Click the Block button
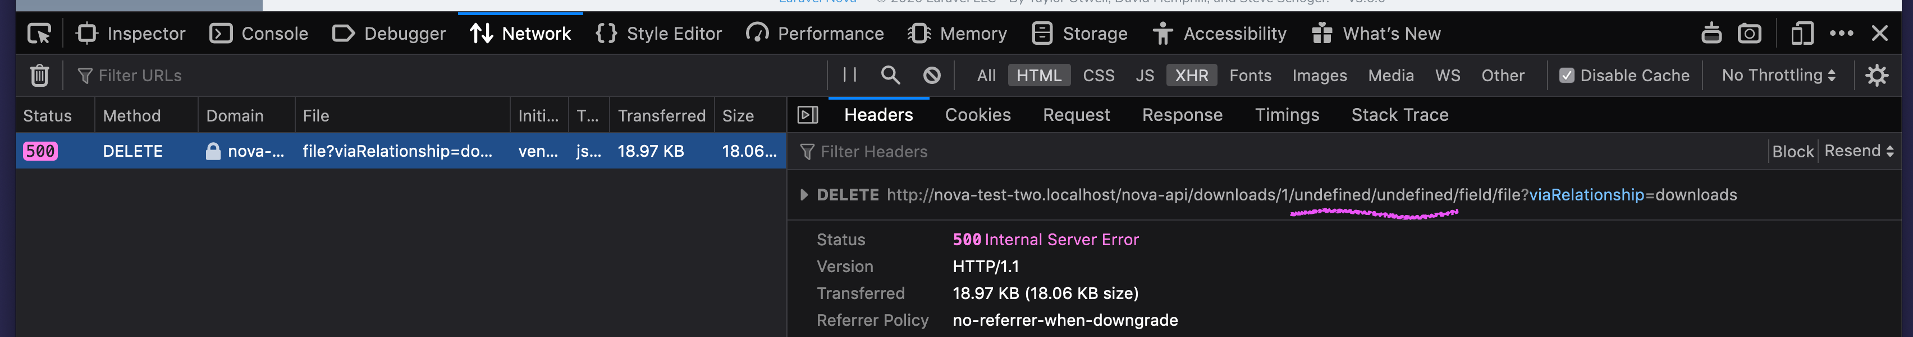The height and width of the screenshot is (337, 1913). coord(1793,151)
